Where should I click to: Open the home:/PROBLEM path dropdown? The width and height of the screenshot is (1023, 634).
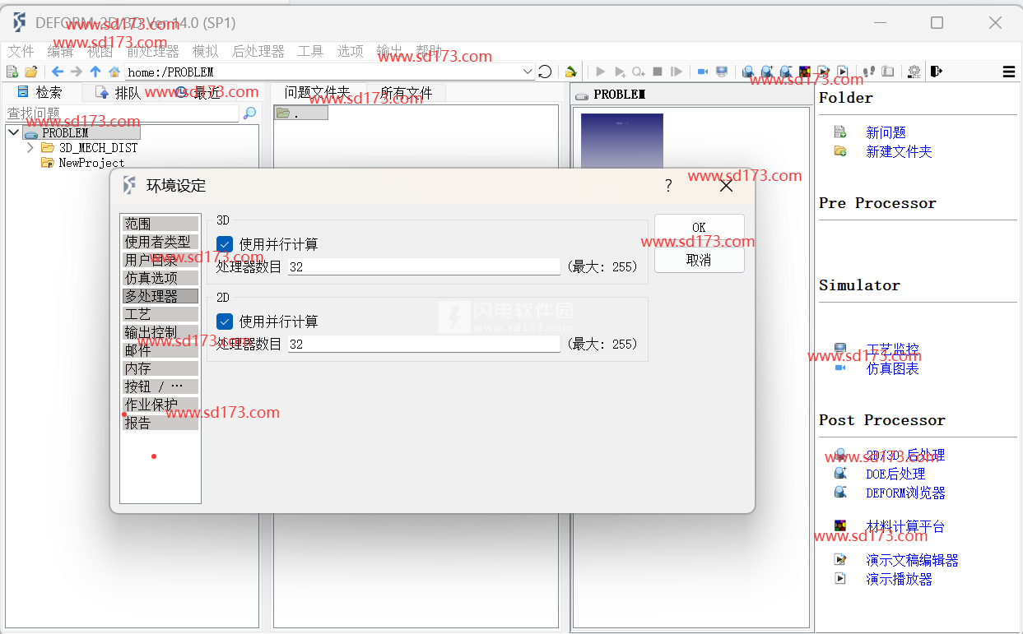pos(528,72)
